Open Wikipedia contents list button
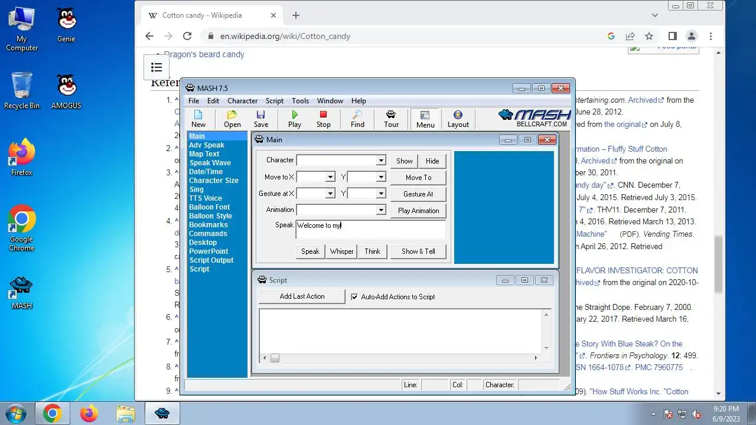The width and height of the screenshot is (756, 425). (x=157, y=67)
